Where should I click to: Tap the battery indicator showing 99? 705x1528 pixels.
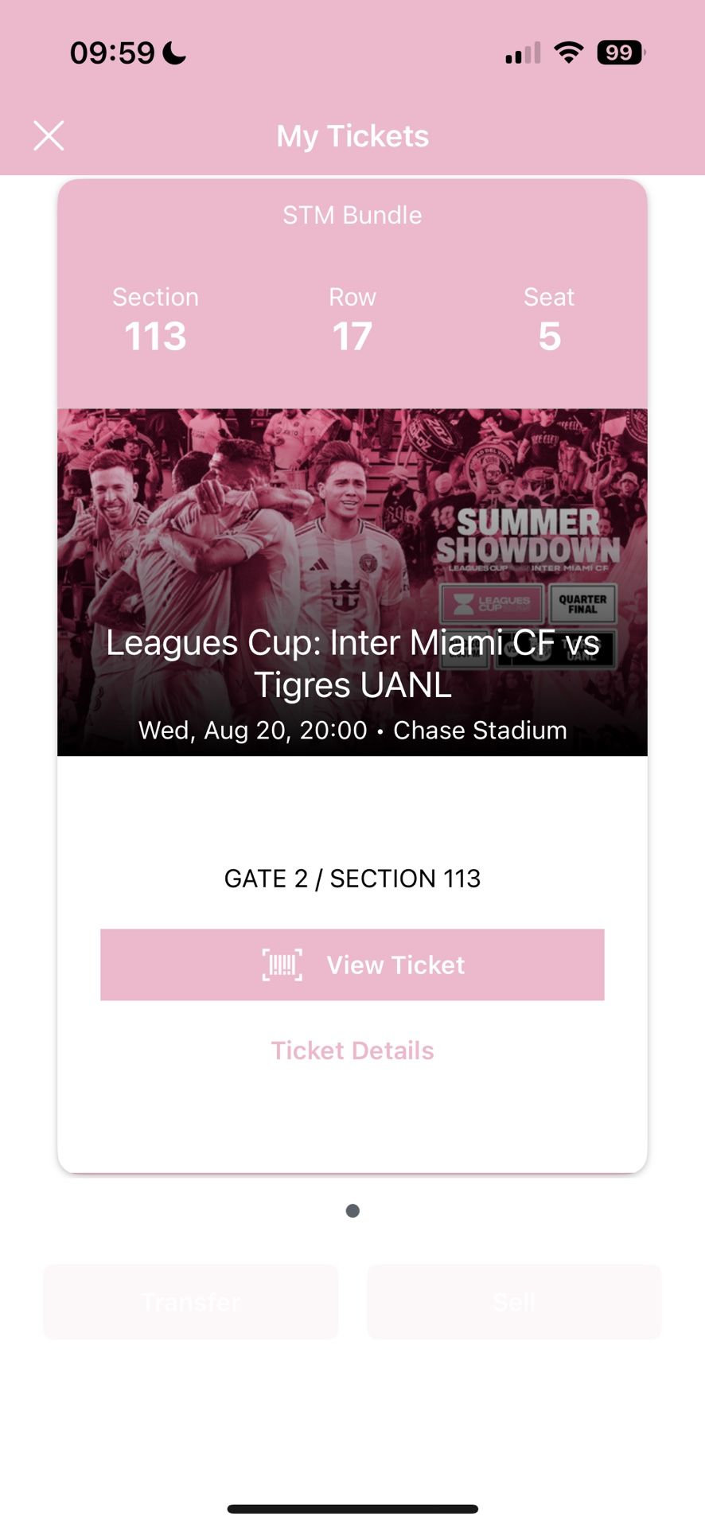620,53
